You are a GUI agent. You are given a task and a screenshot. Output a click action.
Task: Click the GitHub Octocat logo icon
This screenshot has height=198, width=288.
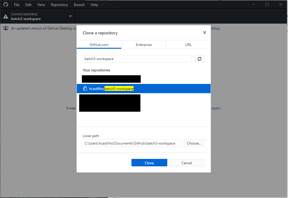click(6, 4)
